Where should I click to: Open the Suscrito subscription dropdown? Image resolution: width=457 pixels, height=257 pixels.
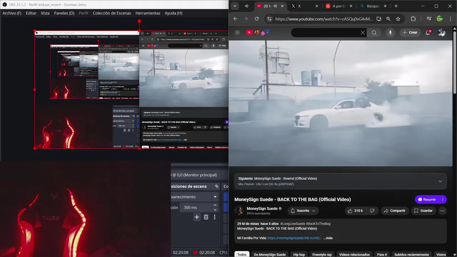point(303,211)
